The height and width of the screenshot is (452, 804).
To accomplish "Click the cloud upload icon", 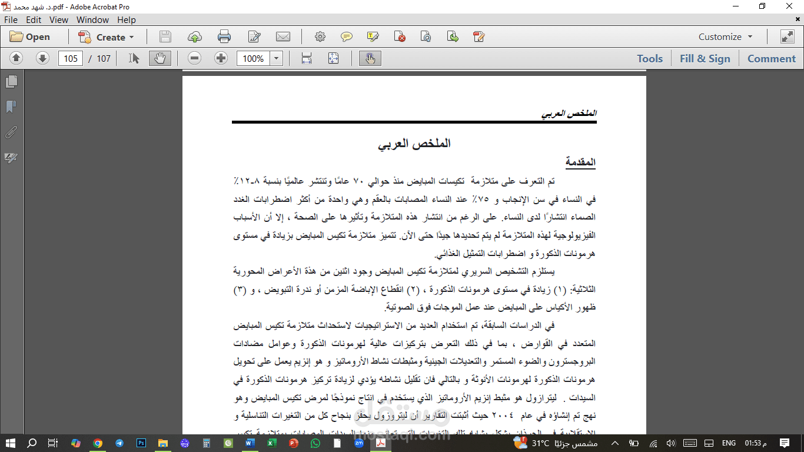I will (195, 37).
